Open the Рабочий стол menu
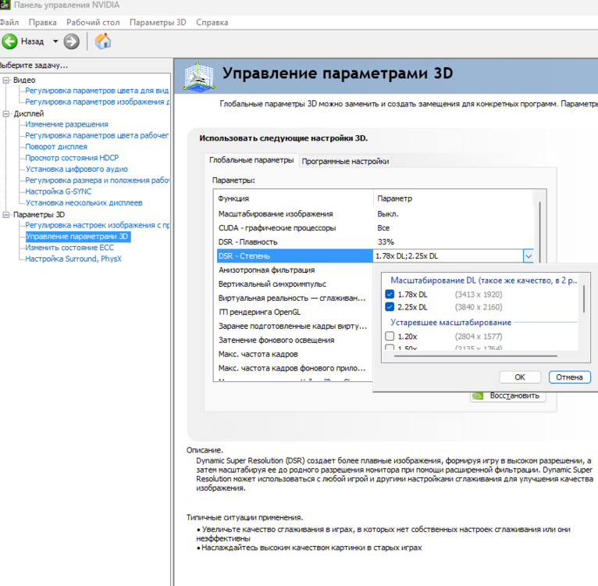 (x=93, y=23)
